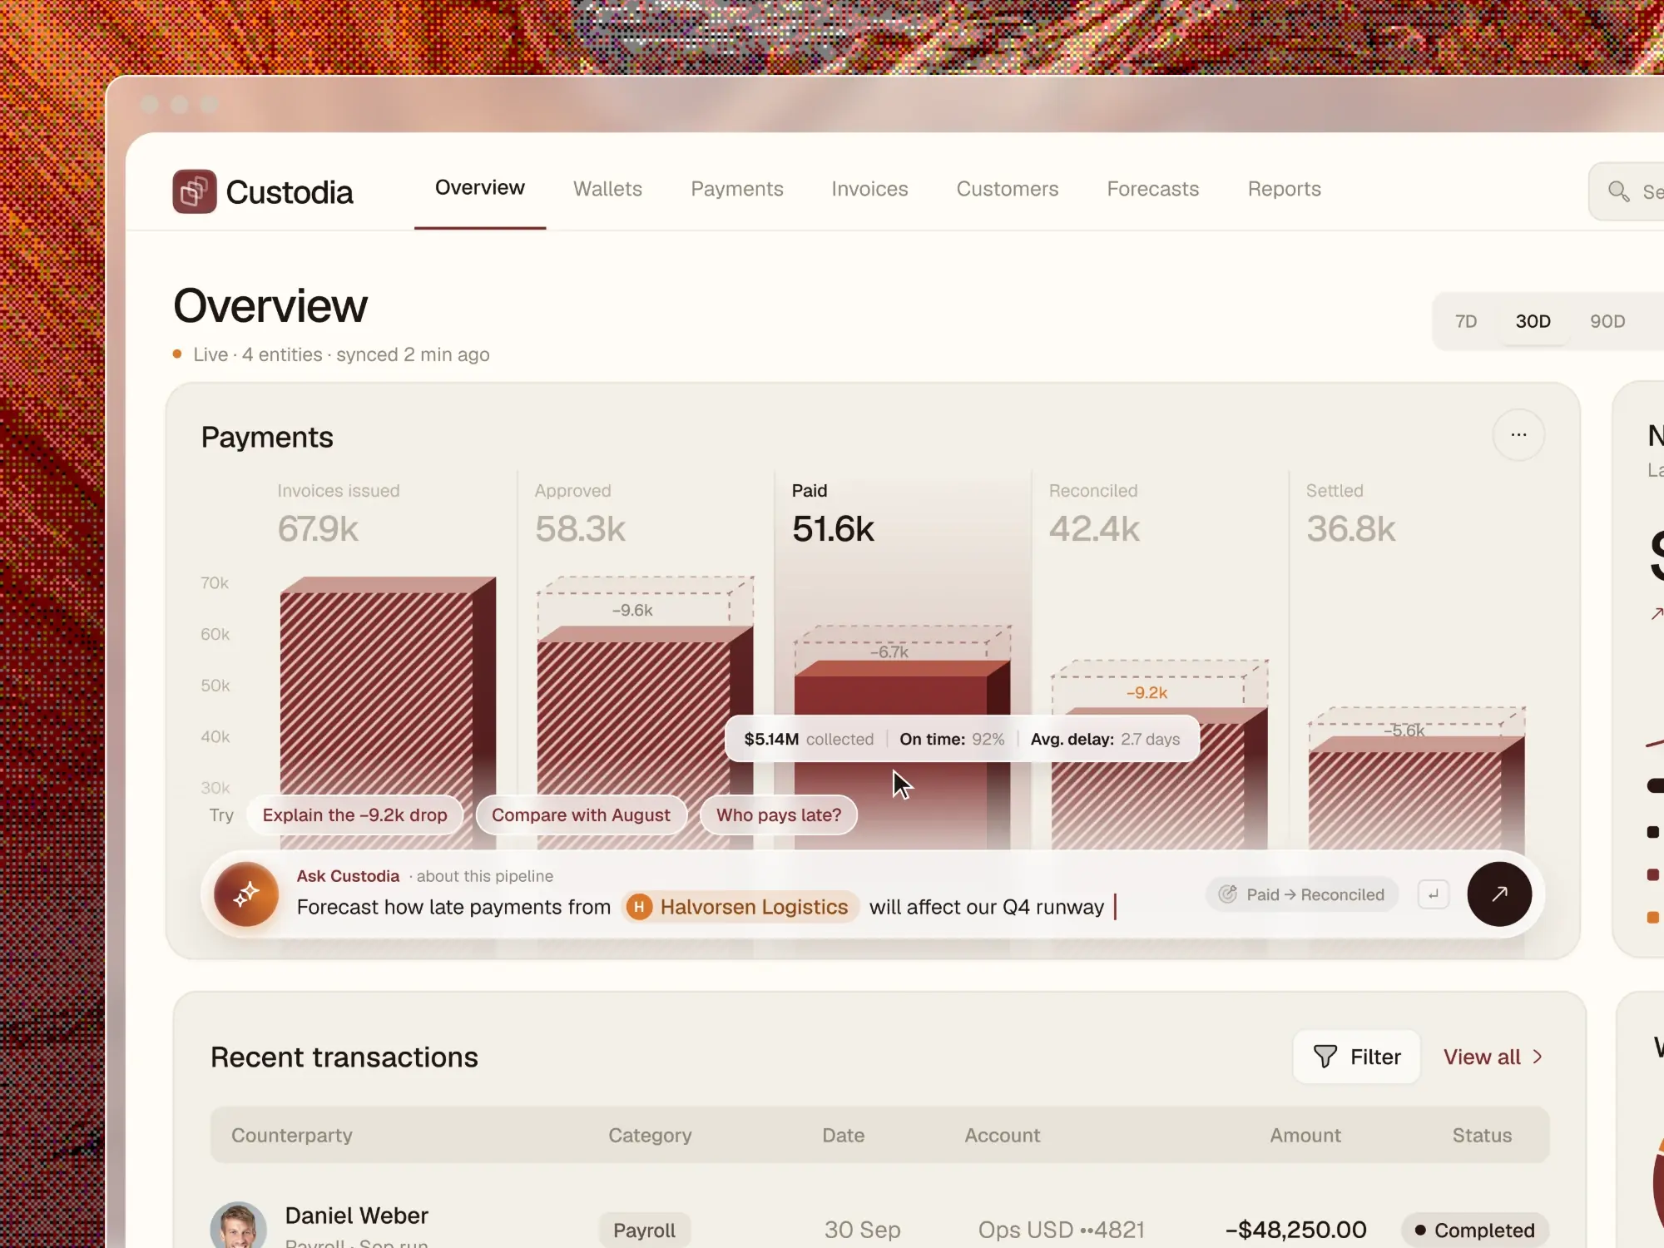Click the 30 Sep date cell
This screenshot has height=1248, width=1664.
pyautogui.click(x=862, y=1230)
